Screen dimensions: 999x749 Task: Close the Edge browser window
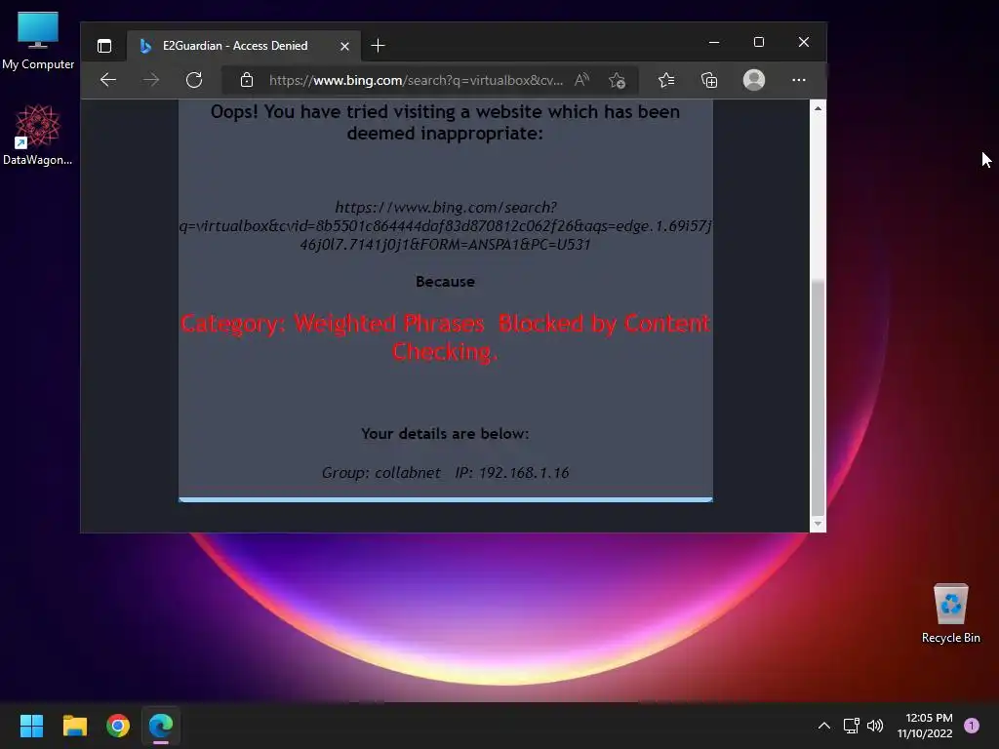point(804,42)
